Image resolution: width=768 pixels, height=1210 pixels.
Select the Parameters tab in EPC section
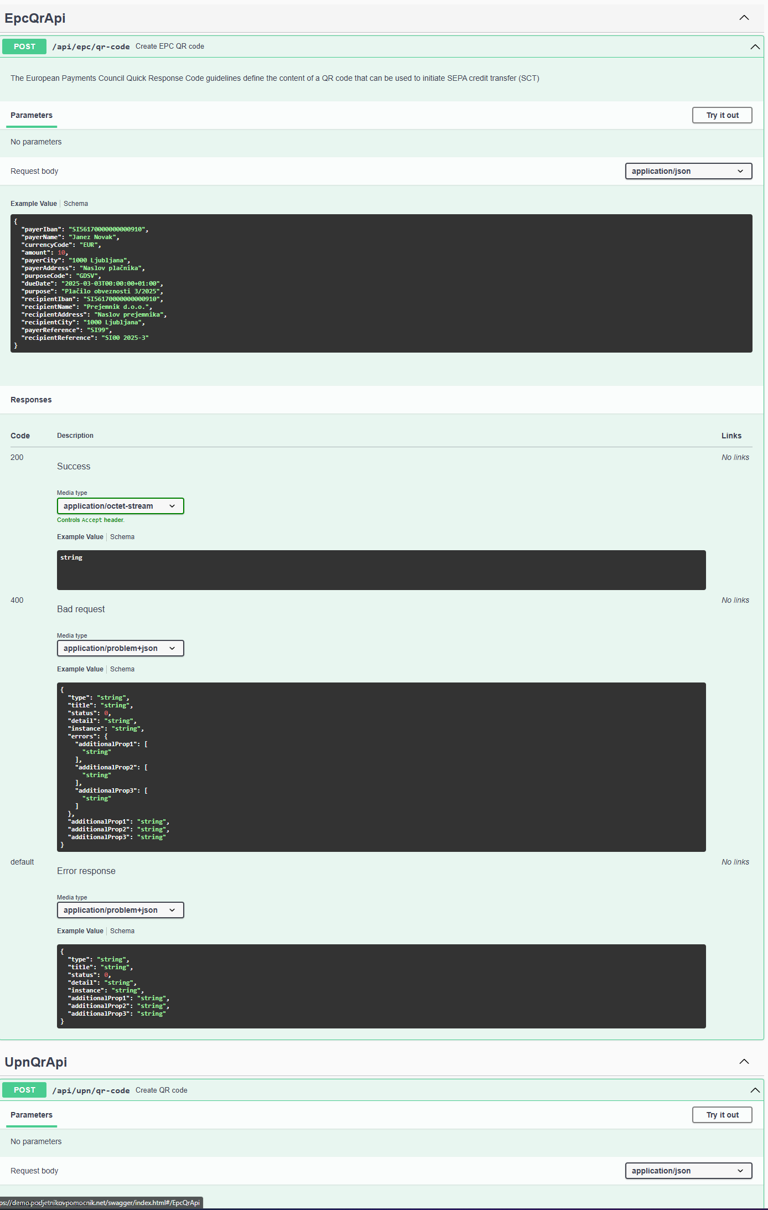(32, 115)
